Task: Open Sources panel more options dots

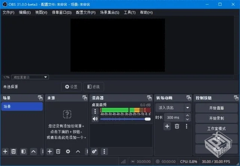Action: [x=87, y=151]
